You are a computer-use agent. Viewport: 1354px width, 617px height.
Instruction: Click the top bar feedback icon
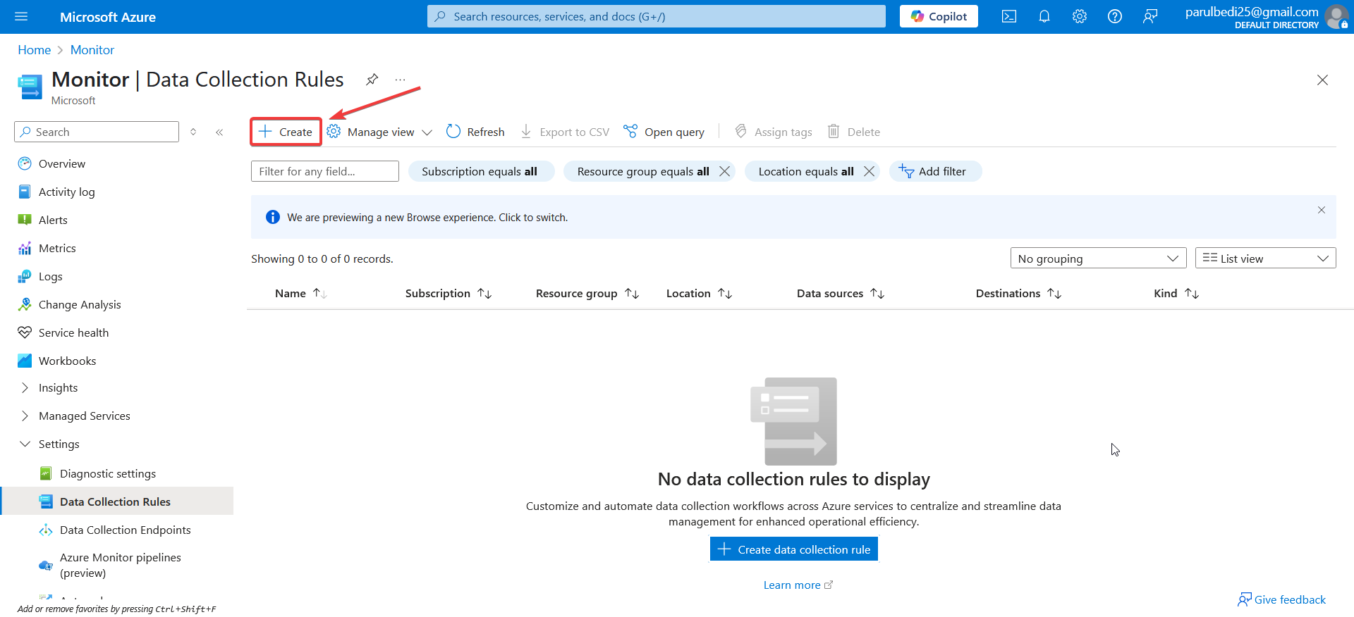[1150, 17]
